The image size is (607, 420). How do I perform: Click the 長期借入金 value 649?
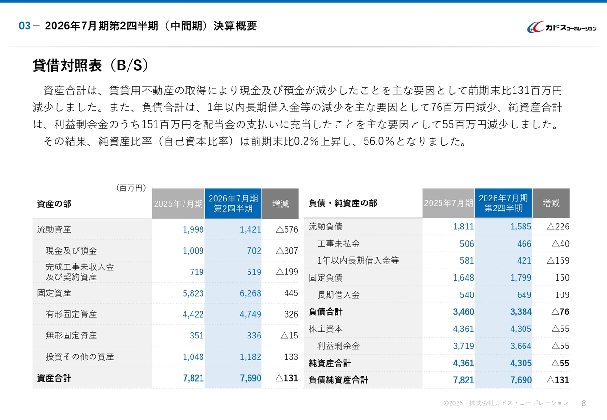(524, 295)
